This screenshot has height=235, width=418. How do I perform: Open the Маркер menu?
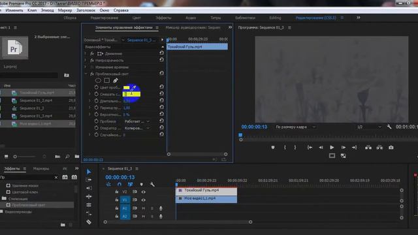[65, 10]
